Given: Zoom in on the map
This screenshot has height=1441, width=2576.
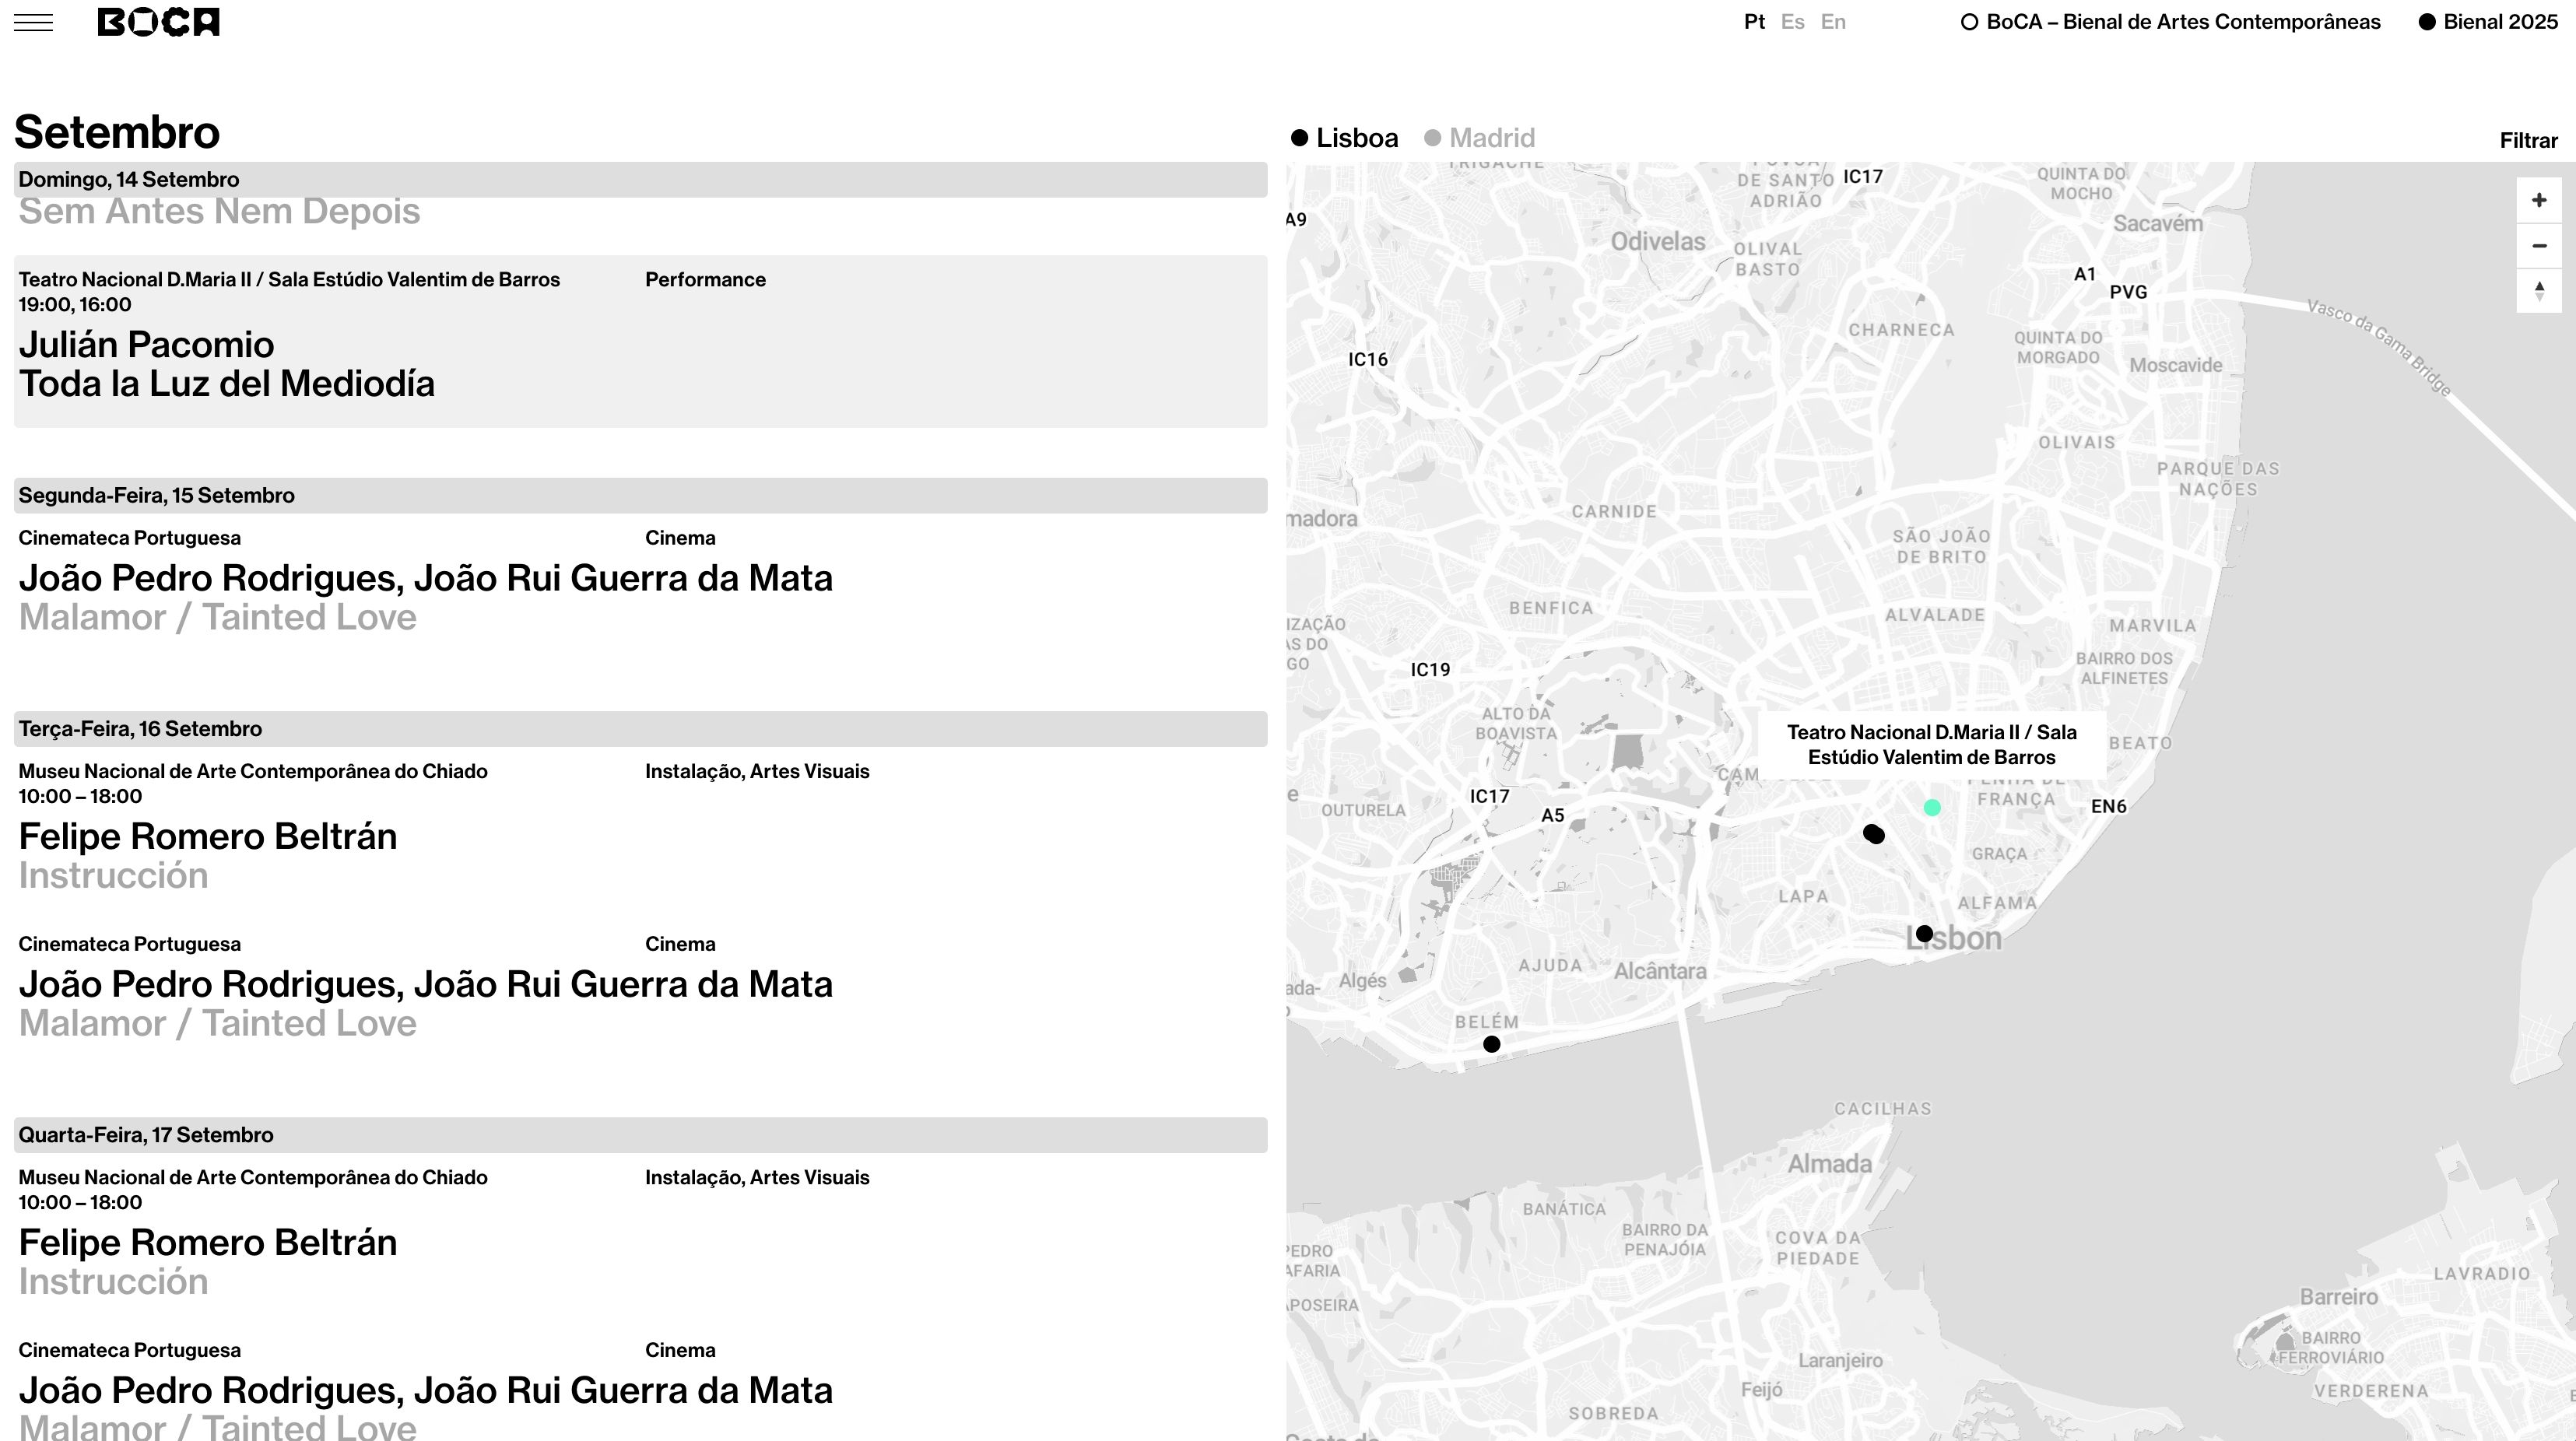Looking at the screenshot, I should [2538, 200].
